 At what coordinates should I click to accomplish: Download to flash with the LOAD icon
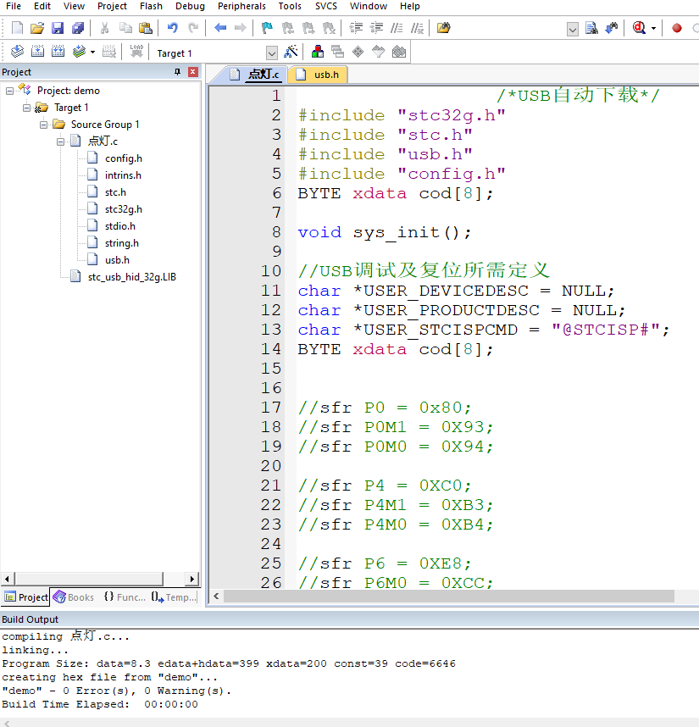point(136,52)
